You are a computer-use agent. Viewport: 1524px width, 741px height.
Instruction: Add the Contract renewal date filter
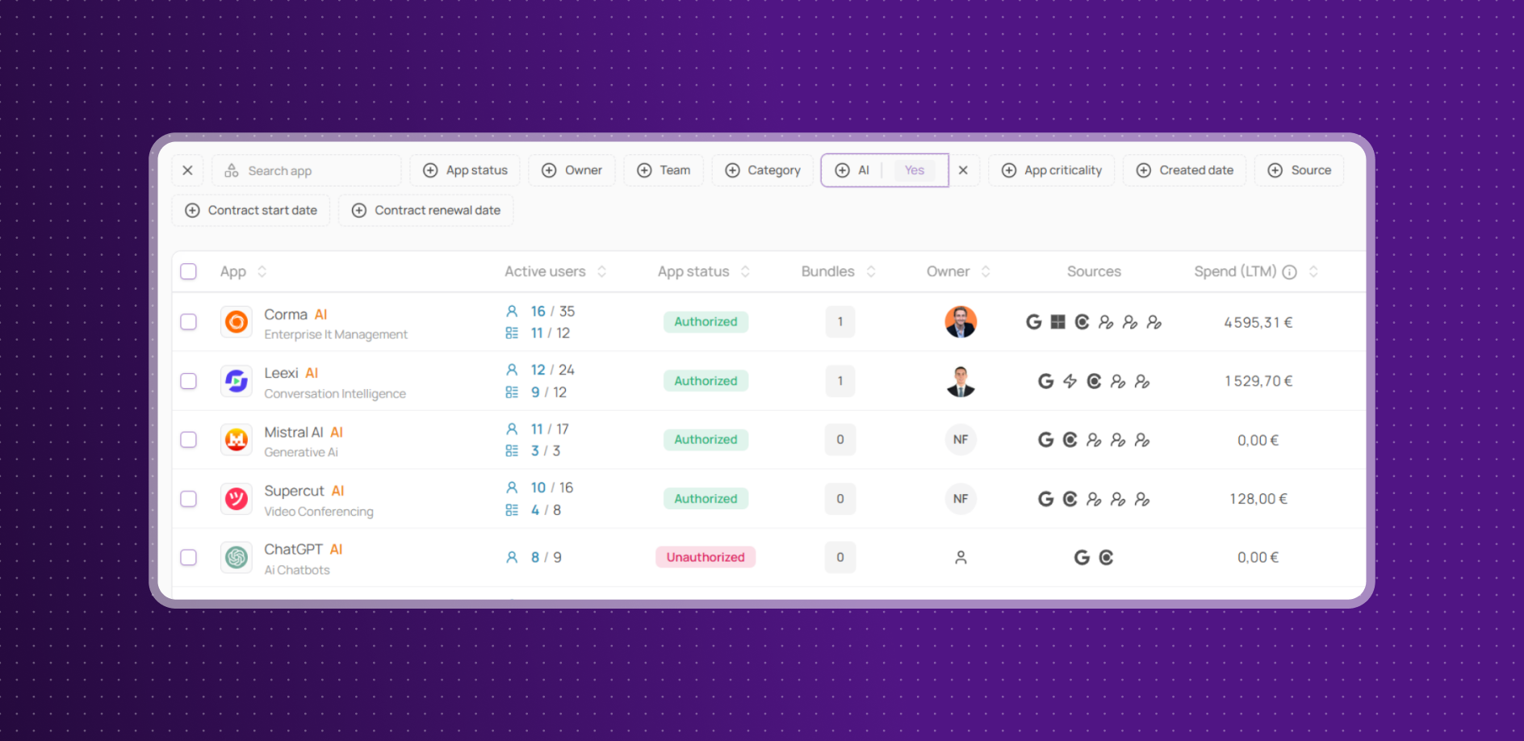click(426, 211)
